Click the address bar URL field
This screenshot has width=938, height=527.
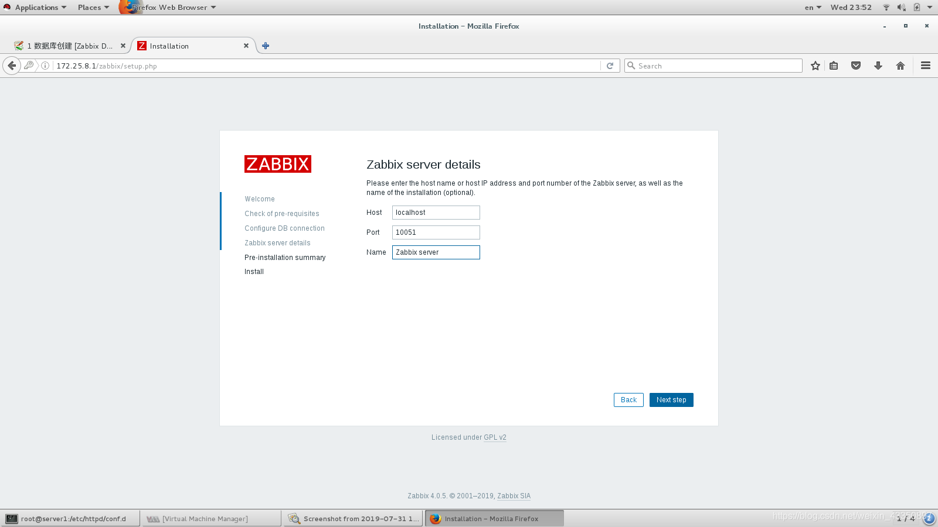327,66
